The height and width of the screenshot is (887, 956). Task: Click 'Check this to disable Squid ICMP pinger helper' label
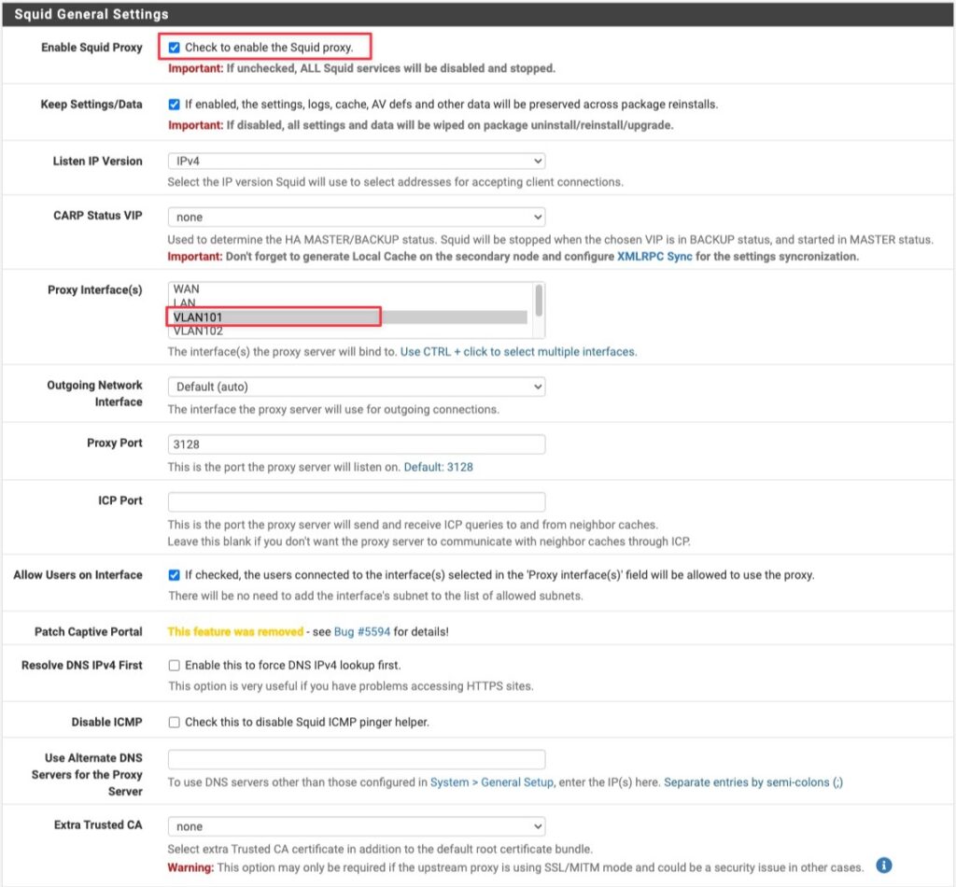(x=306, y=722)
